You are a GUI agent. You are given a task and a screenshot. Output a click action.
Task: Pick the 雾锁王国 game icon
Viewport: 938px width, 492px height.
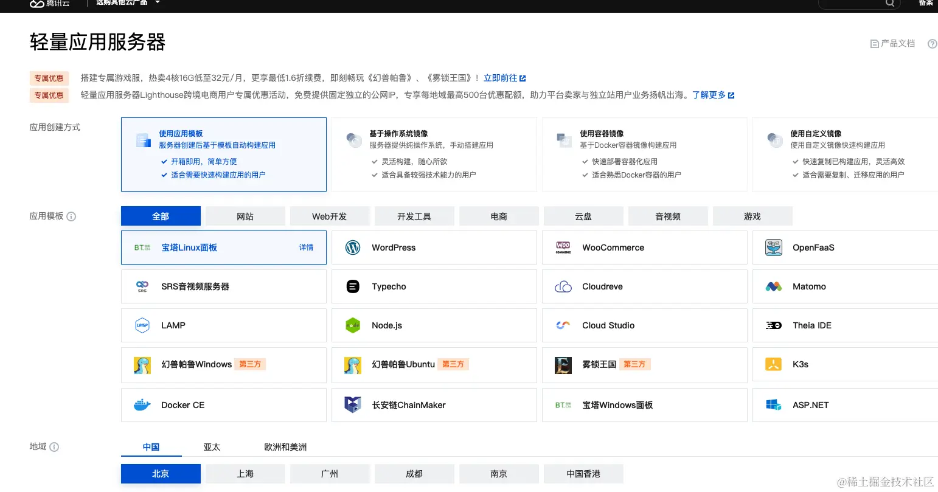(563, 365)
